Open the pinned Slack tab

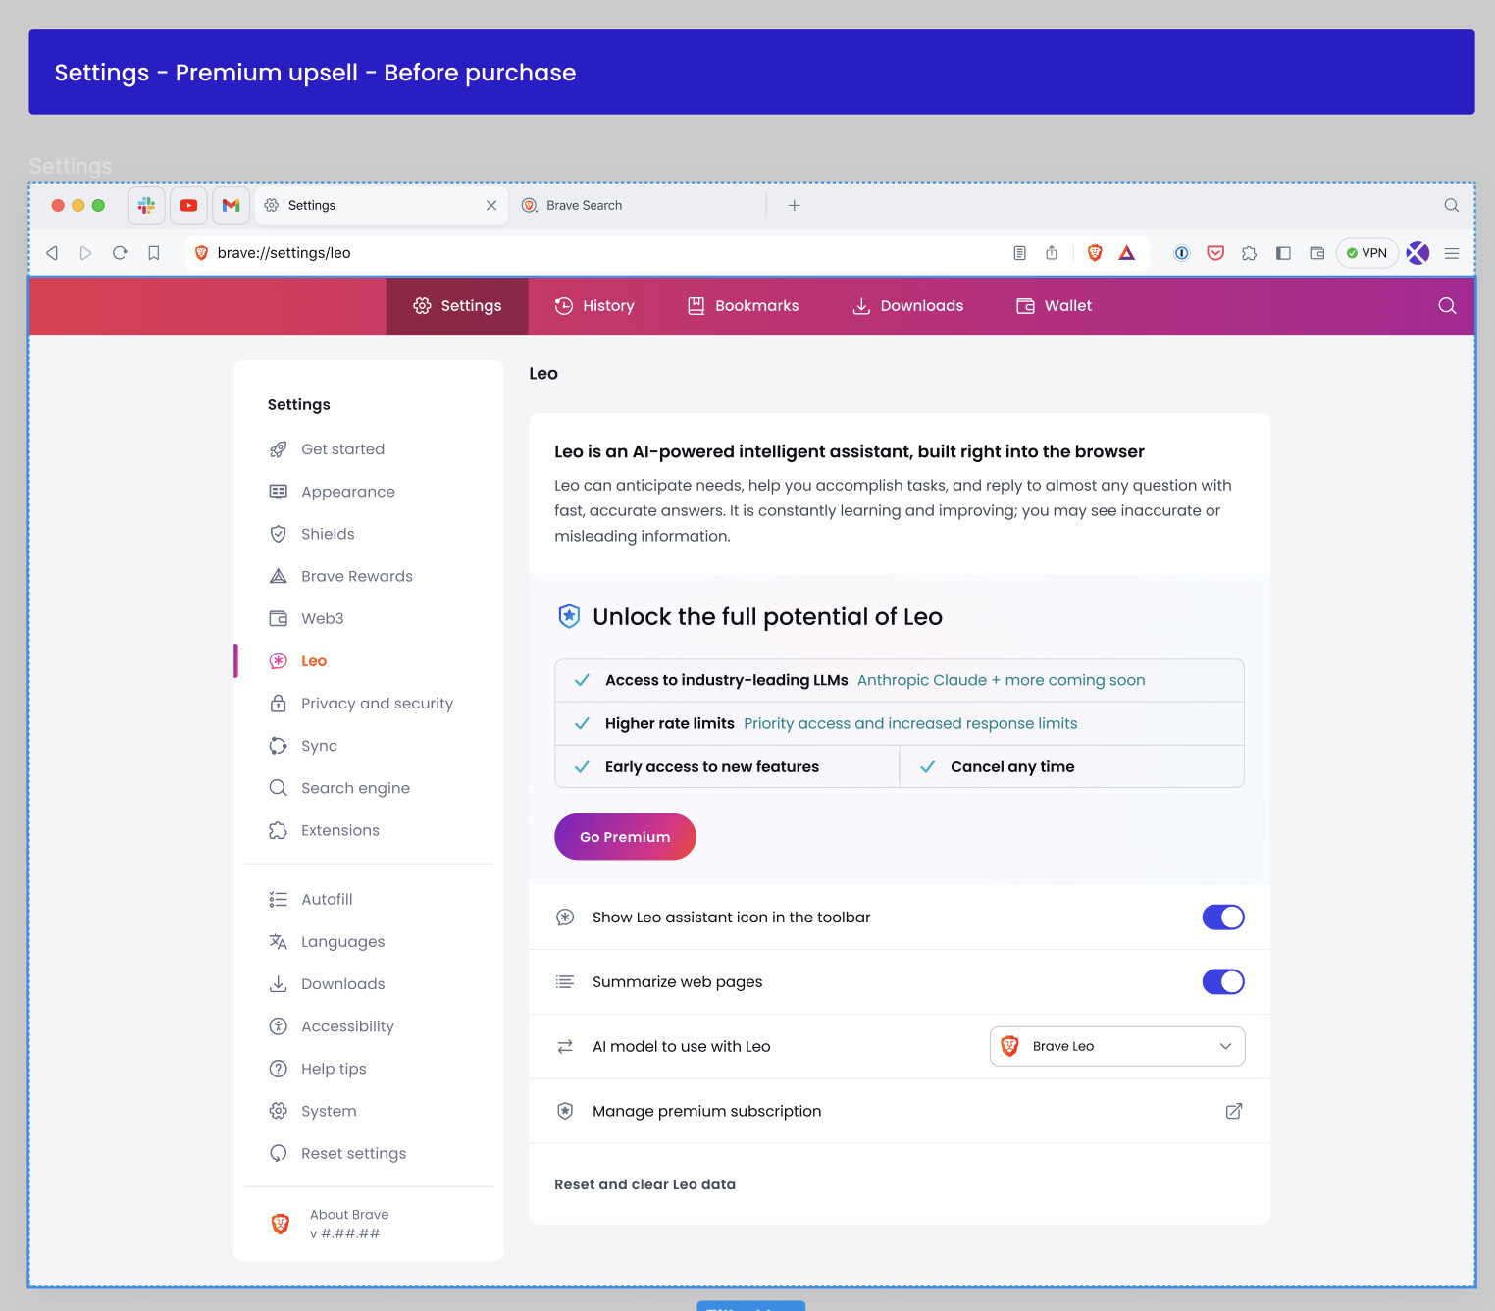pos(146,205)
